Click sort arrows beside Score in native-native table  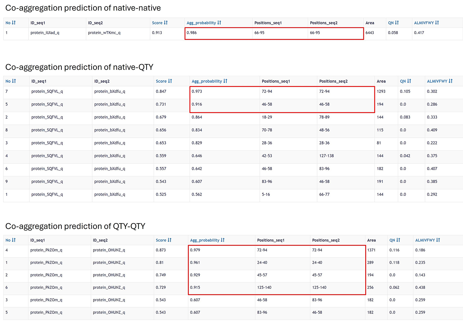pos(166,23)
